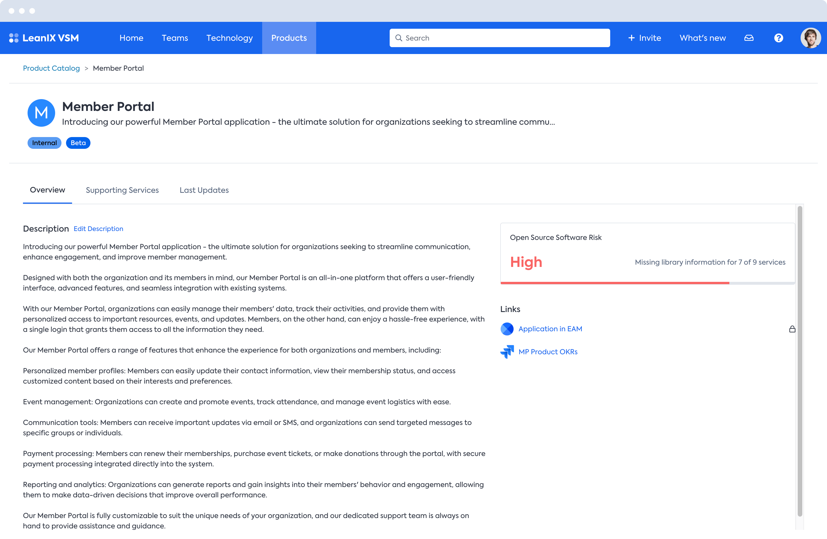Click the lock icon beside Application in EAM
827x539 pixels.
[792, 329]
